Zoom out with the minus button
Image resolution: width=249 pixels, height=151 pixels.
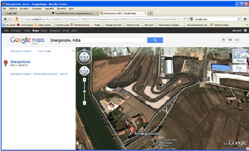pos(85,103)
